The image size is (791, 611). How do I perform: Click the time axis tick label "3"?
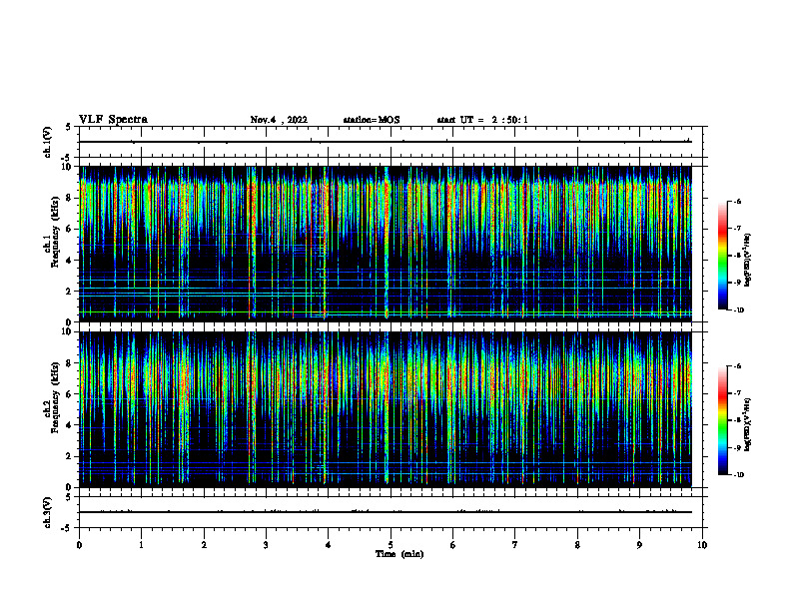pyautogui.click(x=266, y=545)
